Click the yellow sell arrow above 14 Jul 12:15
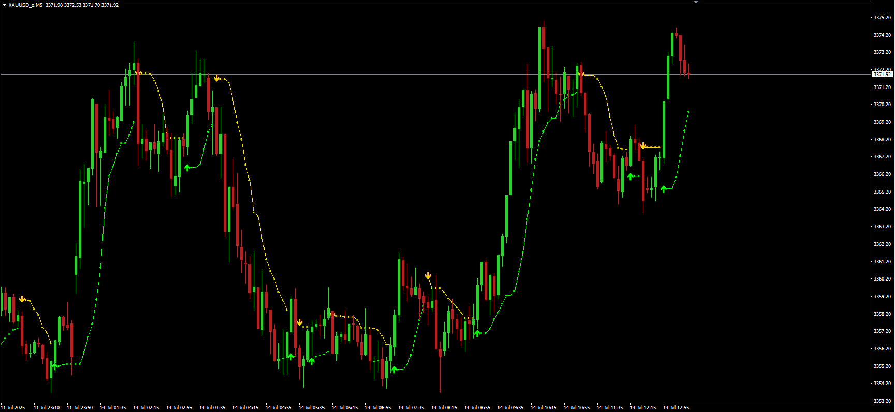Viewport: 895px width, 412px height. [643, 146]
